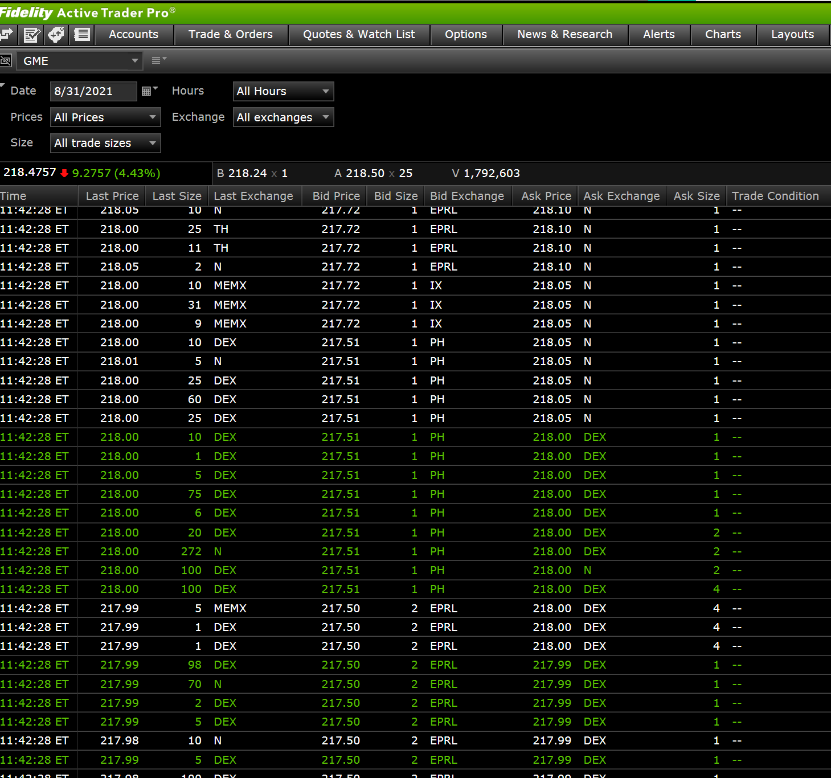The width and height of the screenshot is (831, 778).
Task: Expand the GME symbol dropdown
Action: [135, 61]
